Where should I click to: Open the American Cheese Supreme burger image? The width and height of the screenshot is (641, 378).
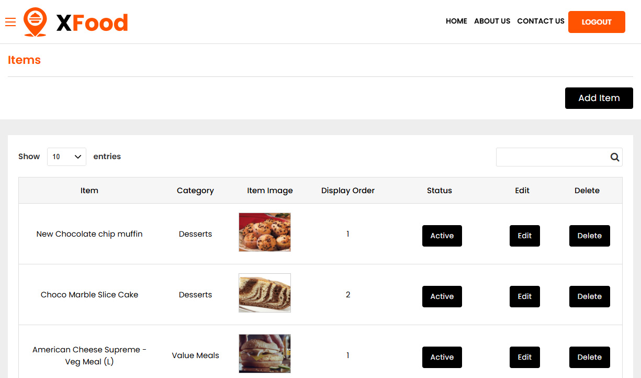[264, 353]
